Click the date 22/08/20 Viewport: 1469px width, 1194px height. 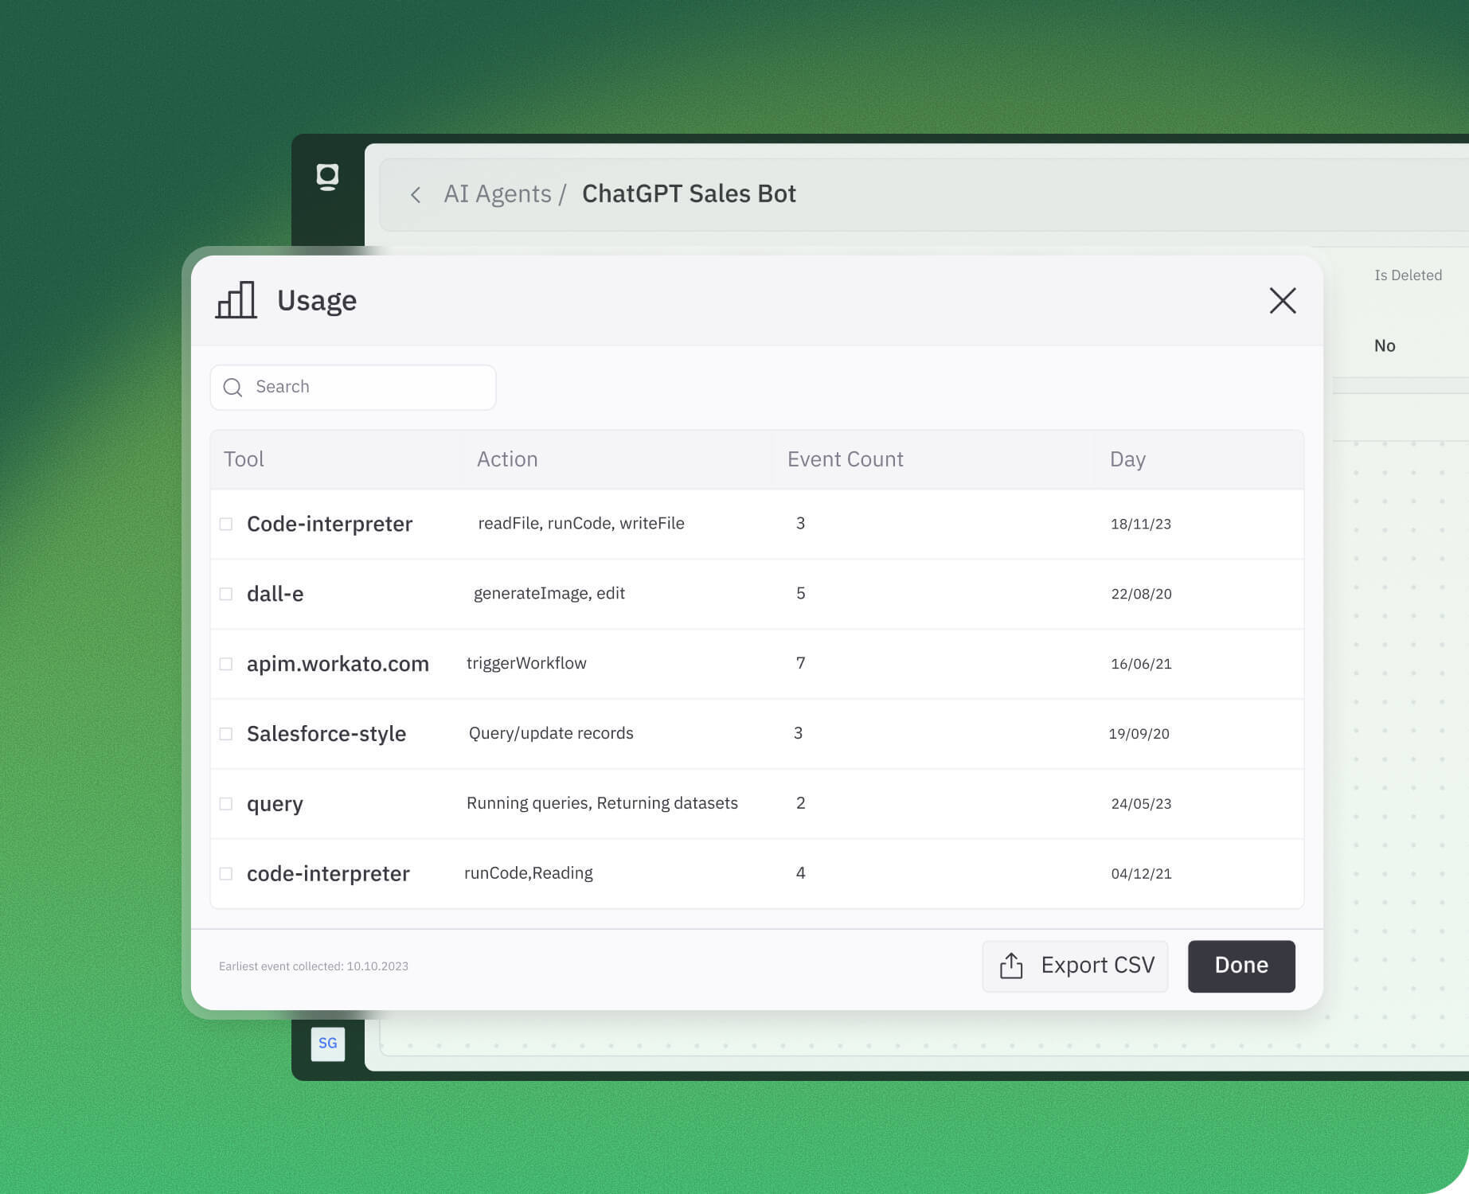click(1141, 594)
